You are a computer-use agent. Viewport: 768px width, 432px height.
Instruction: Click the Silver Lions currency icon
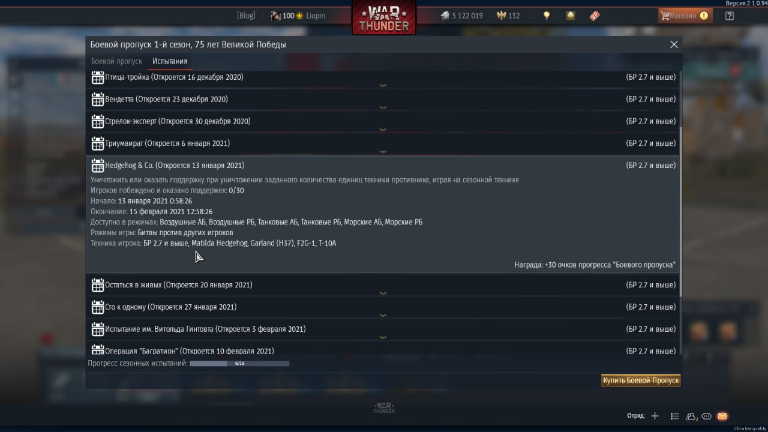[x=445, y=16]
